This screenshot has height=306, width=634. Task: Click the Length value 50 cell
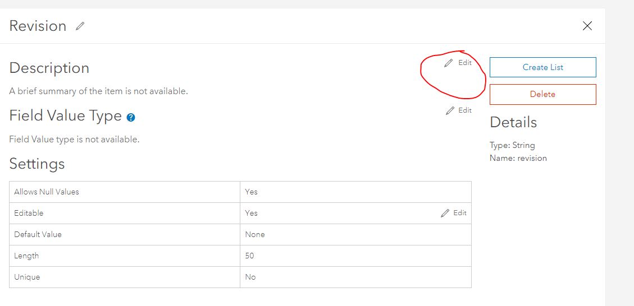(x=249, y=256)
